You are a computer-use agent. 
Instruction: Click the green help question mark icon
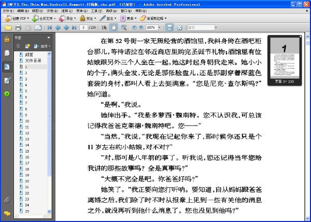(x=7, y=94)
